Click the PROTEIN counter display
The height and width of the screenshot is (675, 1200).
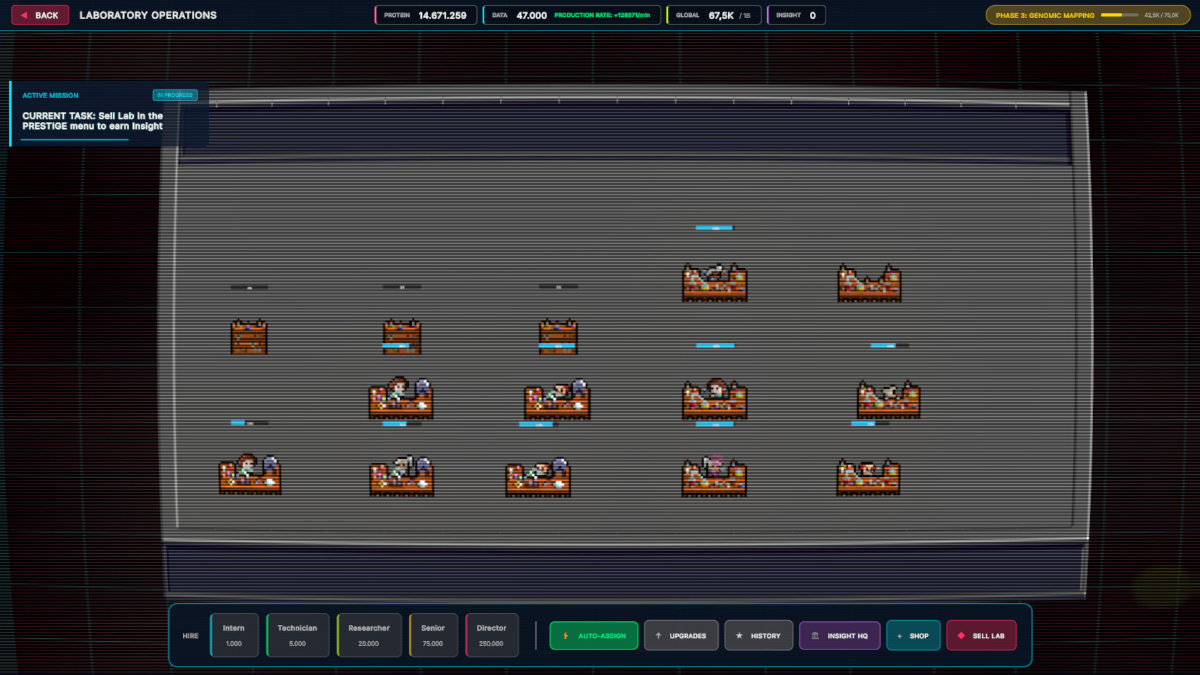point(426,14)
